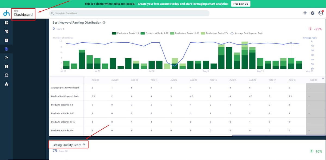The height and width of the screenshot is (160, 326).
Task: Click help icon beside Best Keyword Ranking Distribution
Action: 104,23
